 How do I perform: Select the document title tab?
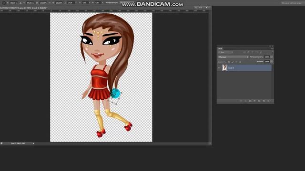coord(23,8)
